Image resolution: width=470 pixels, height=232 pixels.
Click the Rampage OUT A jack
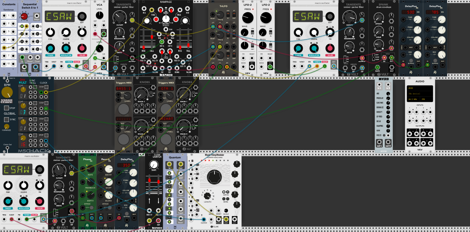tap(162, 42)
